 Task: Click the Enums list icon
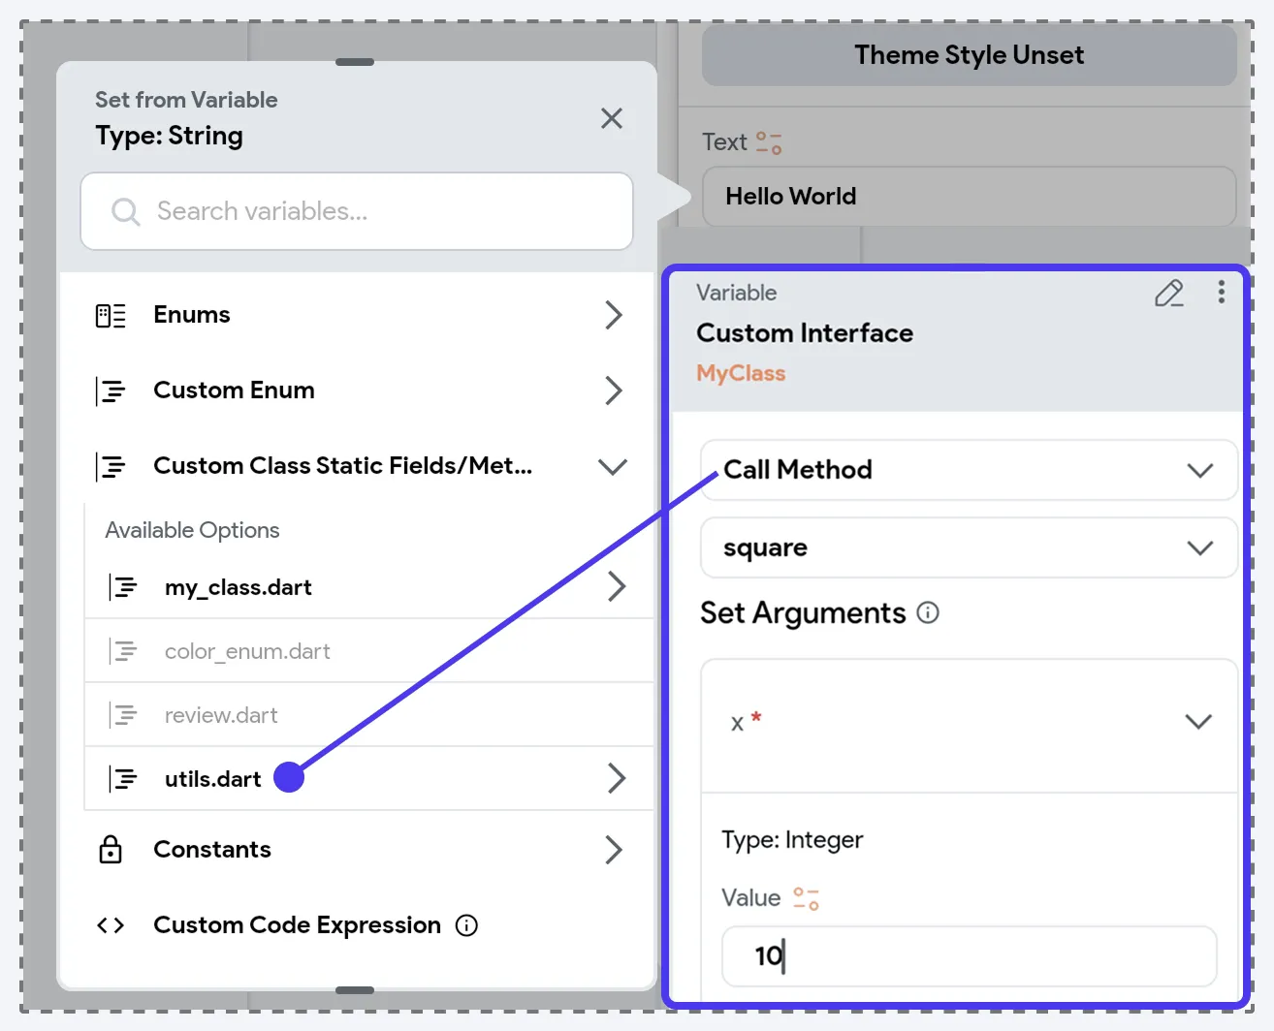(111, 316)
